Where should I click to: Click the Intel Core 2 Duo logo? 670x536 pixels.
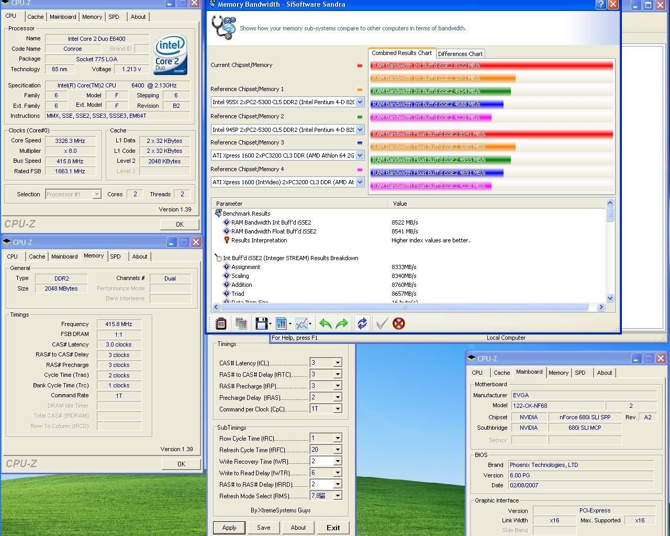[170, 54]
